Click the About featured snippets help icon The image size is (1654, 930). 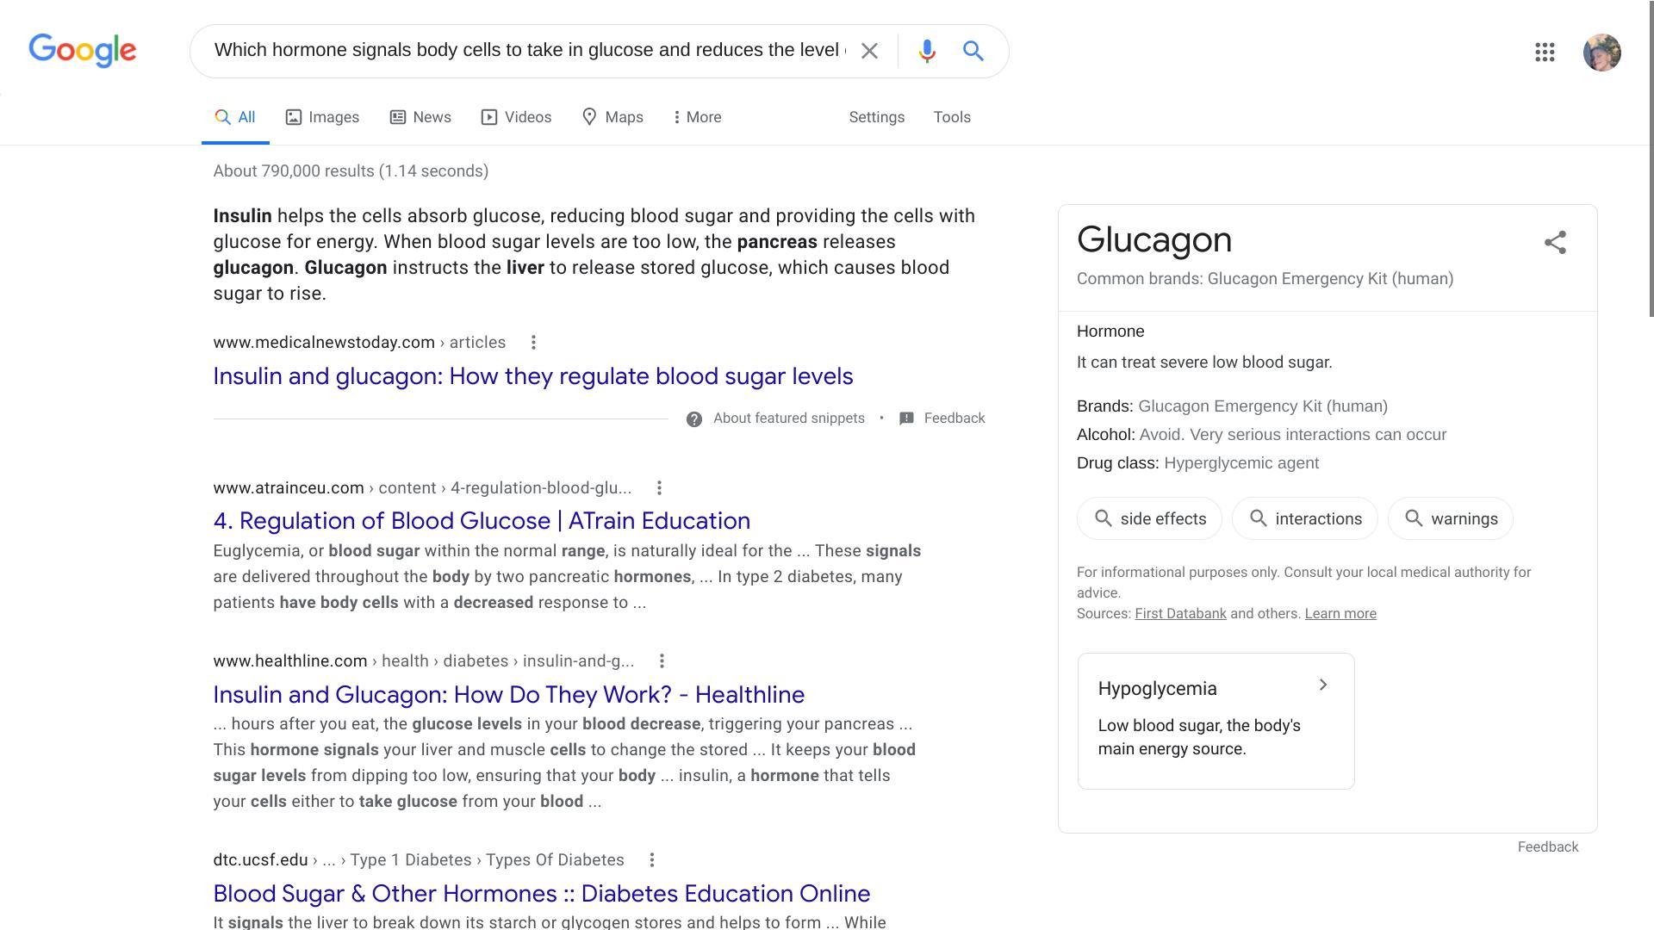pyautogui.click(x=694, y=419)
